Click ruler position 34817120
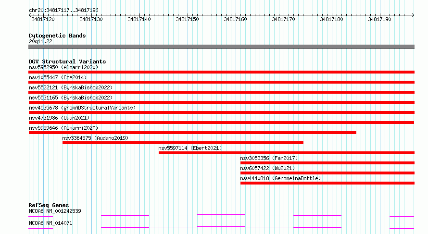 43,19
